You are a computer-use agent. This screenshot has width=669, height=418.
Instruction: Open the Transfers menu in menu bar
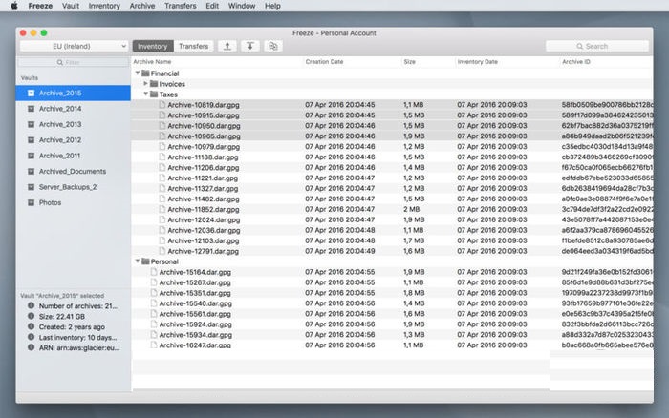point(180,6)
